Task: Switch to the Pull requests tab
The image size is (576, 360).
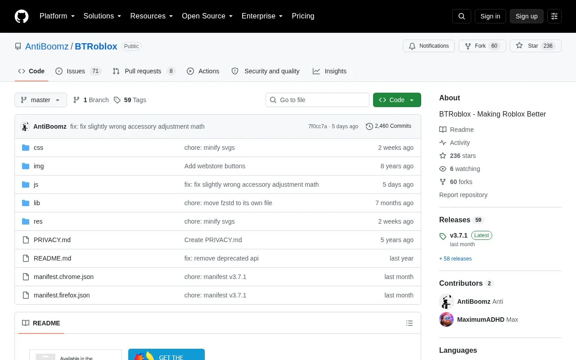Action: click(x=144, y=71)
